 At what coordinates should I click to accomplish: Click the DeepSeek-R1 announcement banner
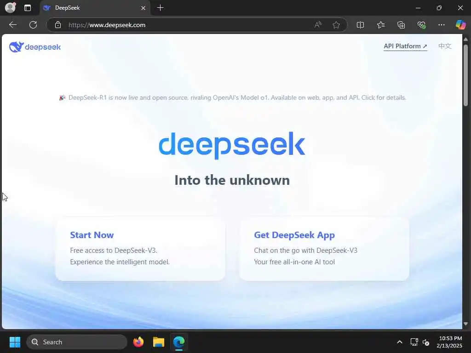pyautogui.click(x=232, y=97)
